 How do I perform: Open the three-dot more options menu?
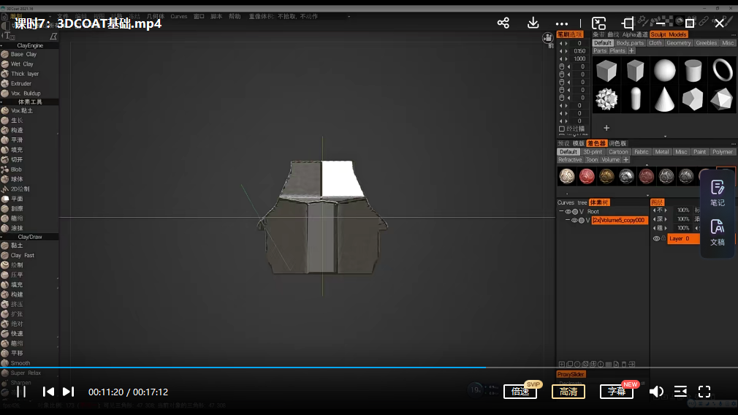(x=561, y=23)
